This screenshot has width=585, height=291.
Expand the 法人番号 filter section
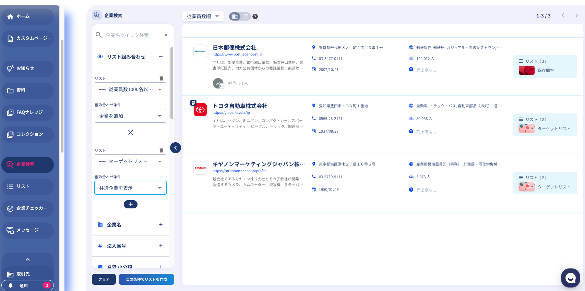(x=130, y=246)
